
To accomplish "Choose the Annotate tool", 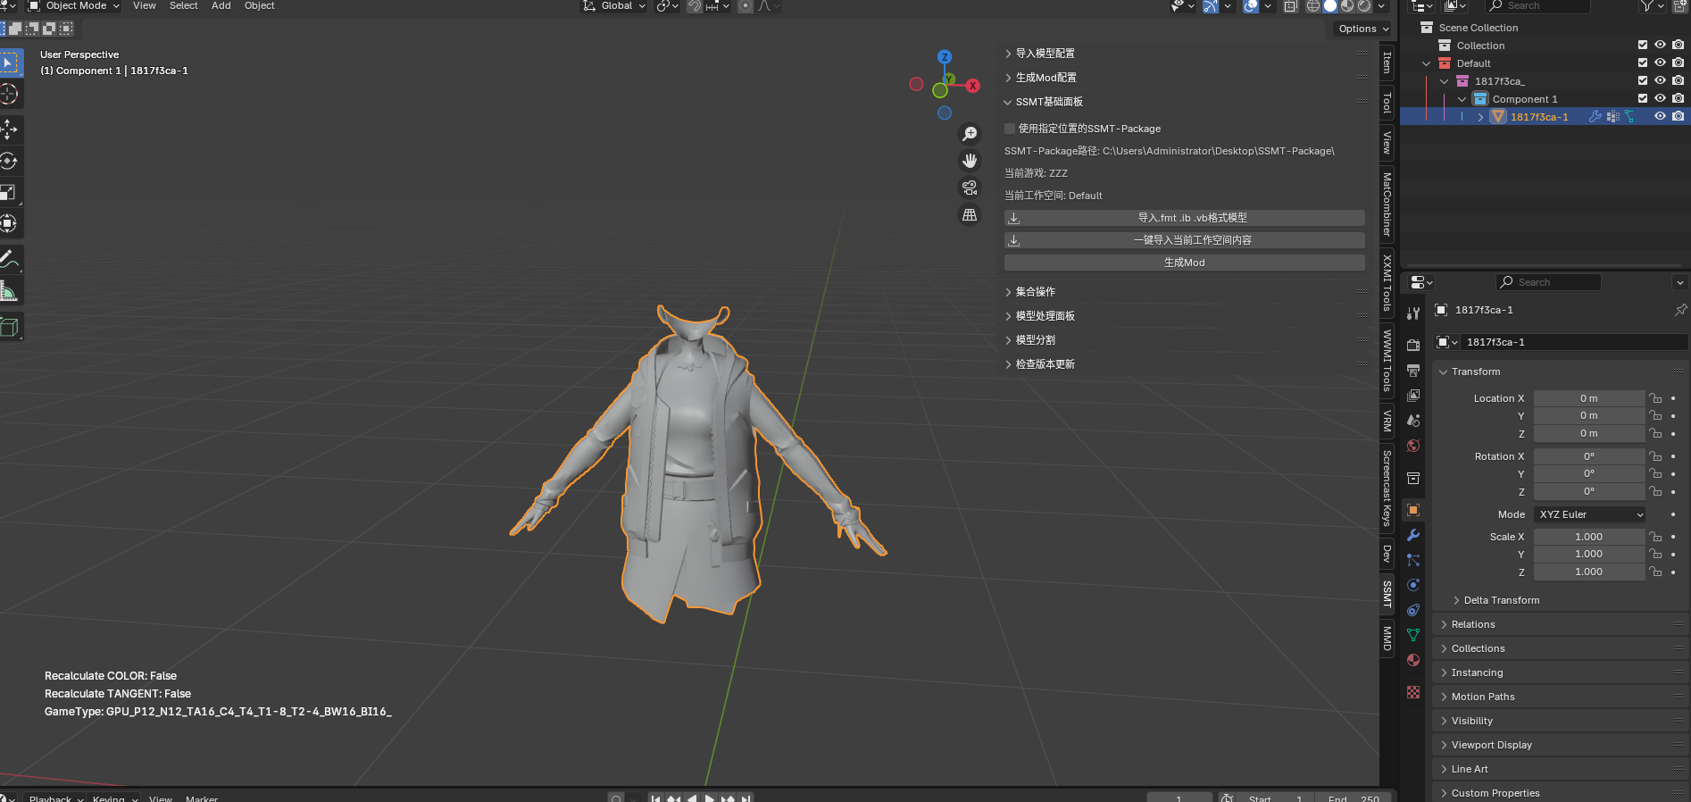I will [x=9, y=259].
